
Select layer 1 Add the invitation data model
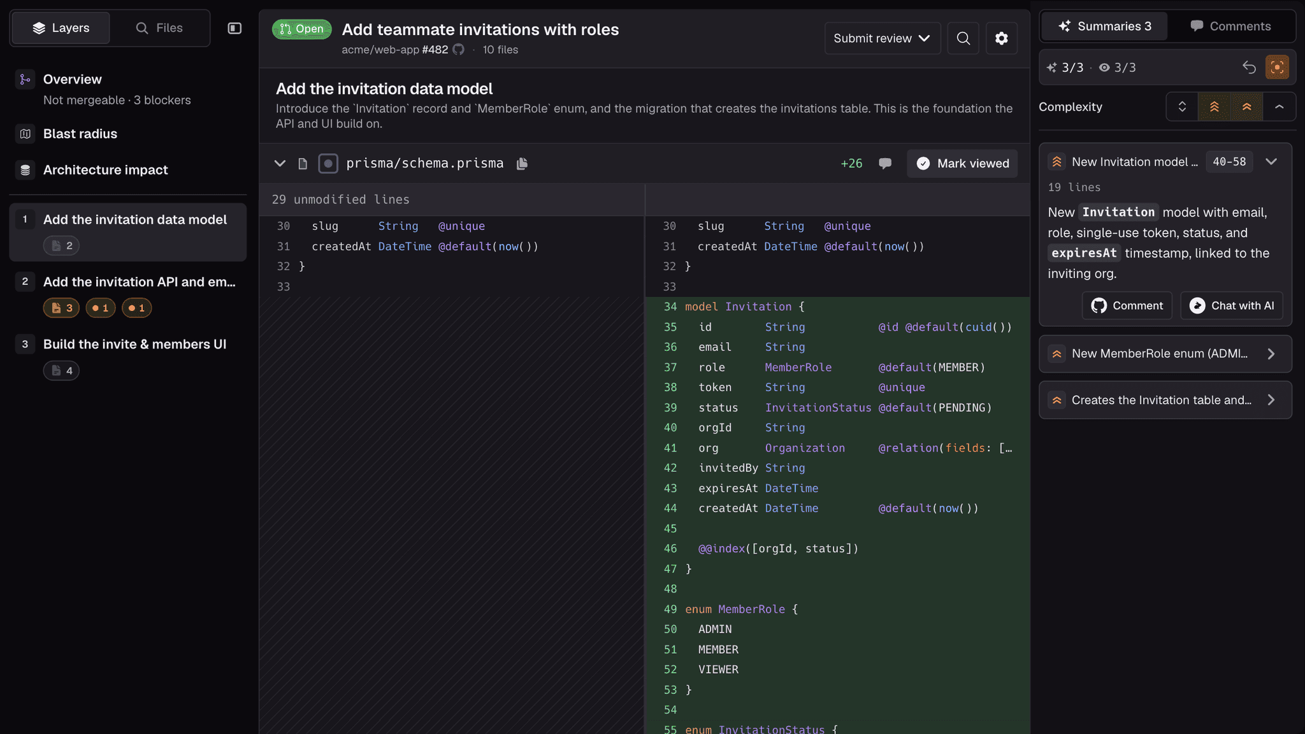[x=127, y=232]
